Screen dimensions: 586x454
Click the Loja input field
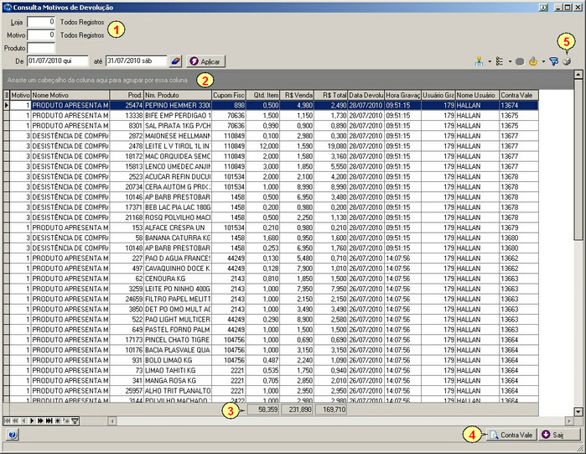pos(41,22)
